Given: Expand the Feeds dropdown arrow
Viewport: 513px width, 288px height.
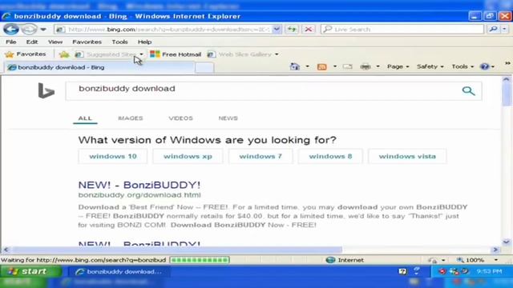Looking at the screenshot, I should (335, 66).
